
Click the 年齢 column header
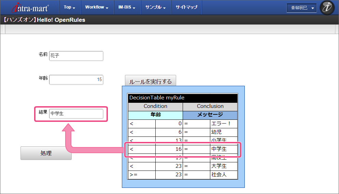click(155, 115)
